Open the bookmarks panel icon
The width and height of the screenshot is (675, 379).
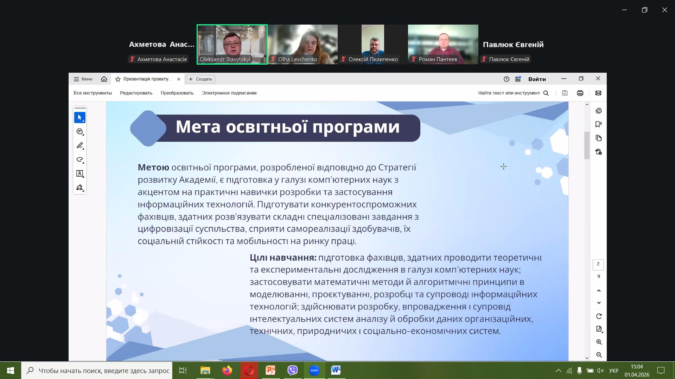pyautogui.click(x=599, y=124)
